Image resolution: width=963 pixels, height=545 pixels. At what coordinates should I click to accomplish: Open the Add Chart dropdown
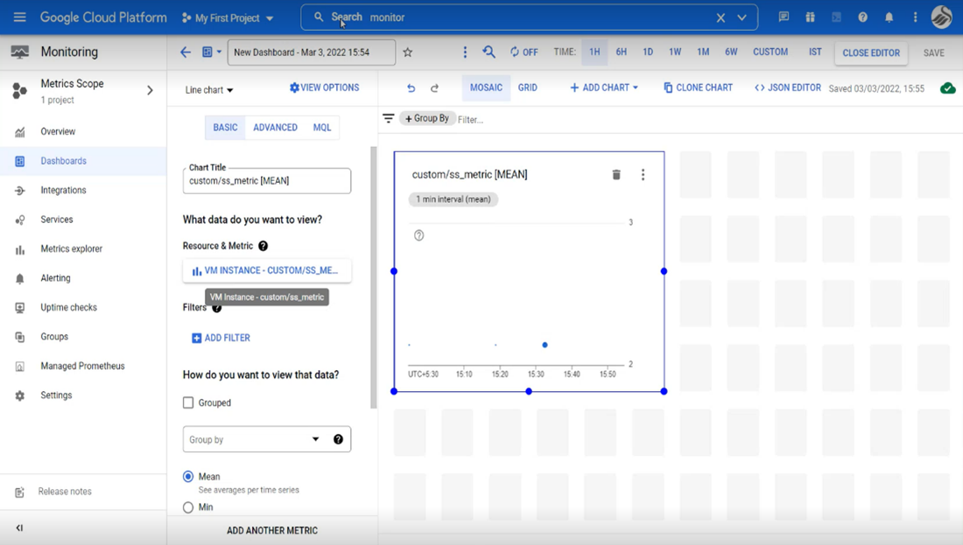click(x=604, y=87)
